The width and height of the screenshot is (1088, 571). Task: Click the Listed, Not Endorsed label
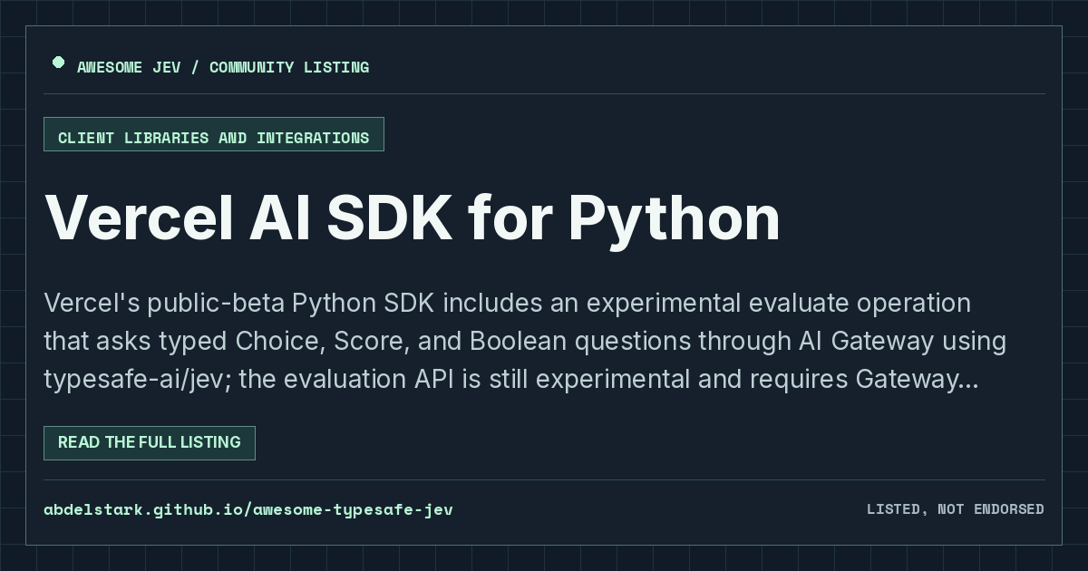956,509
